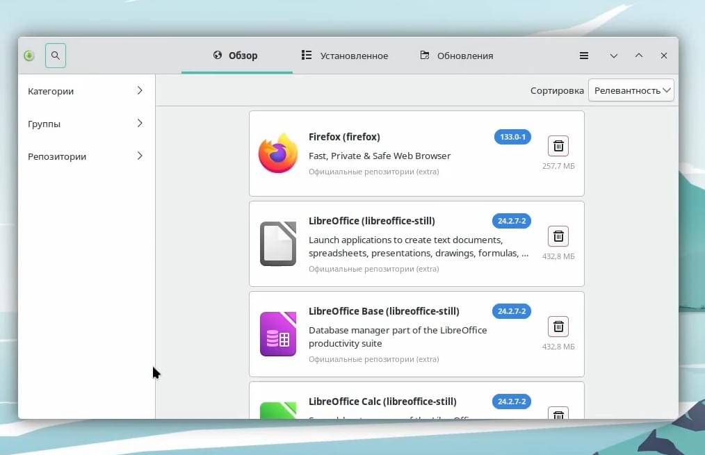The width and height of the screenshot is (705, 455).
Task: Click trash icon for LibreOffice Calc
Action: (558, 413)
